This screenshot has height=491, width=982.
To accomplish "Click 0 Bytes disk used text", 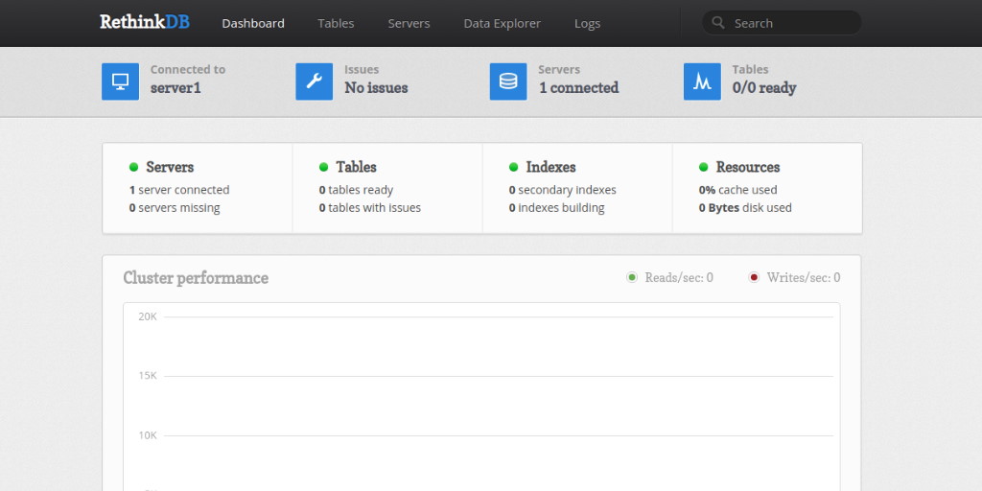I will point(745,208).
